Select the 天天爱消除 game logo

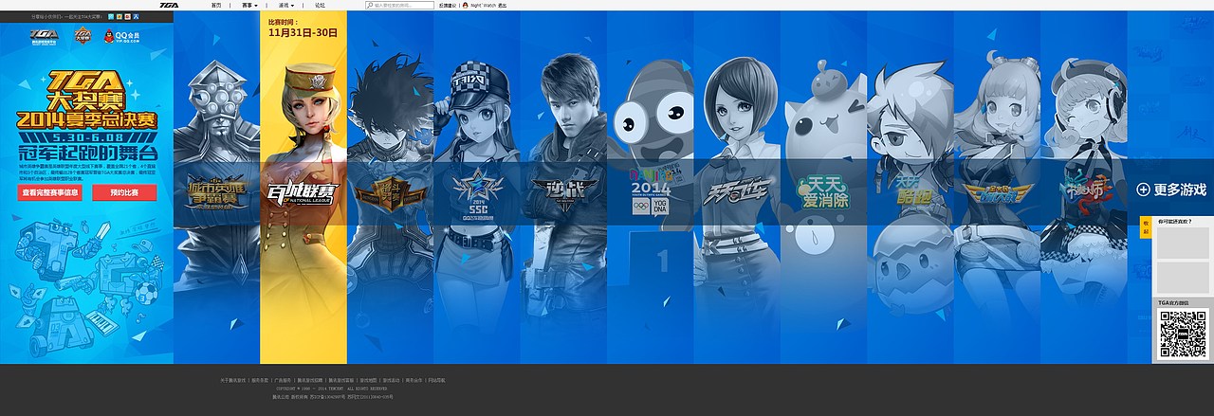pyautogui.click(x=822, y=192)
